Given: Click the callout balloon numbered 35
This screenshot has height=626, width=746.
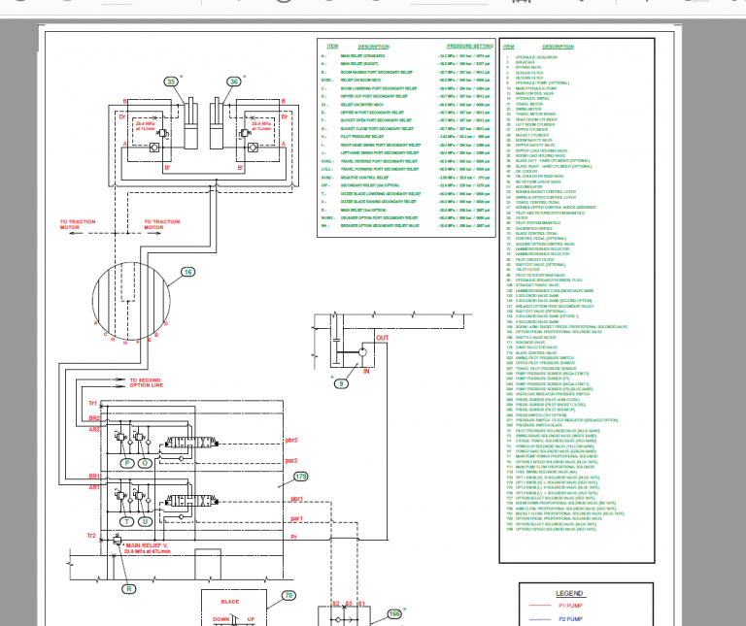Looking at the screenshot, I should click(171, 82).
